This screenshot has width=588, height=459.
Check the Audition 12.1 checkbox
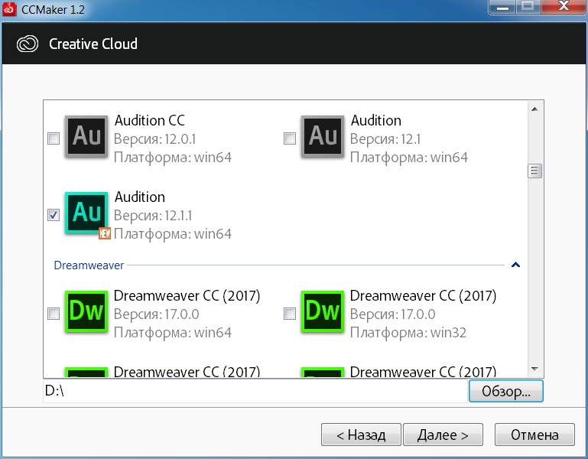coord(290,138)
